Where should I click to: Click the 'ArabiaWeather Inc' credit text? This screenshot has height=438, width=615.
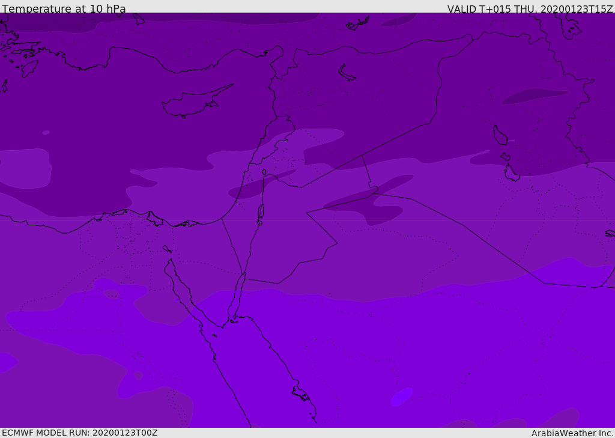click(x=572, y=433)
